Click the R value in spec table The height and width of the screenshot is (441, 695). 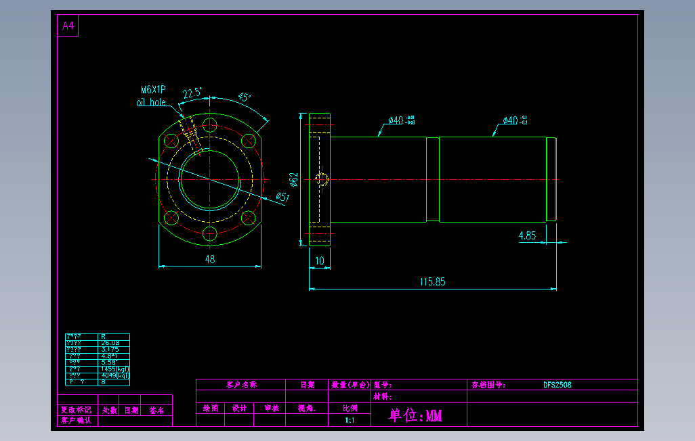pyautogui.click(x=103, y=337)
